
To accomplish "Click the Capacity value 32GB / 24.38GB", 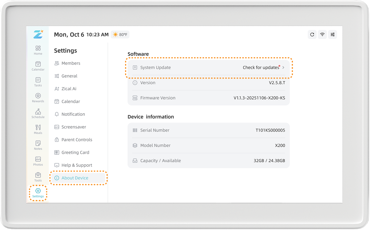I will click(269, 161).
